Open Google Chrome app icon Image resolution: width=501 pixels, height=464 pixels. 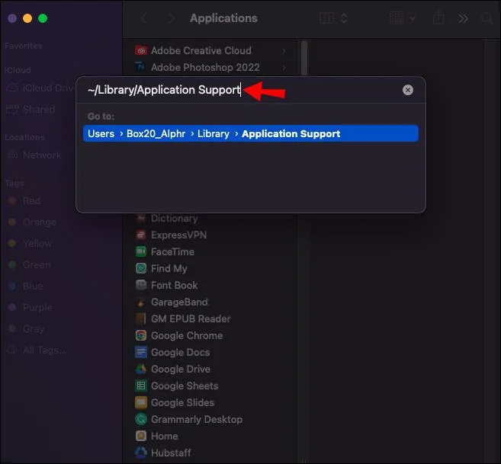(x=141, y=335)
